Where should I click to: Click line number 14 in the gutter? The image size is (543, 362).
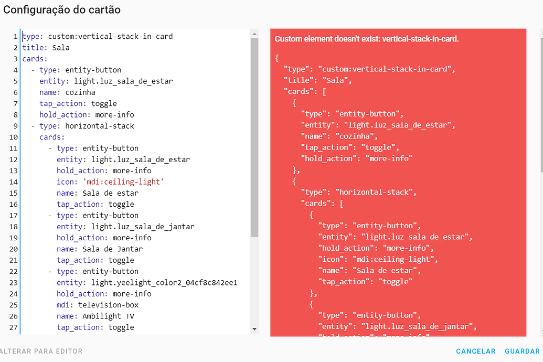14,182
